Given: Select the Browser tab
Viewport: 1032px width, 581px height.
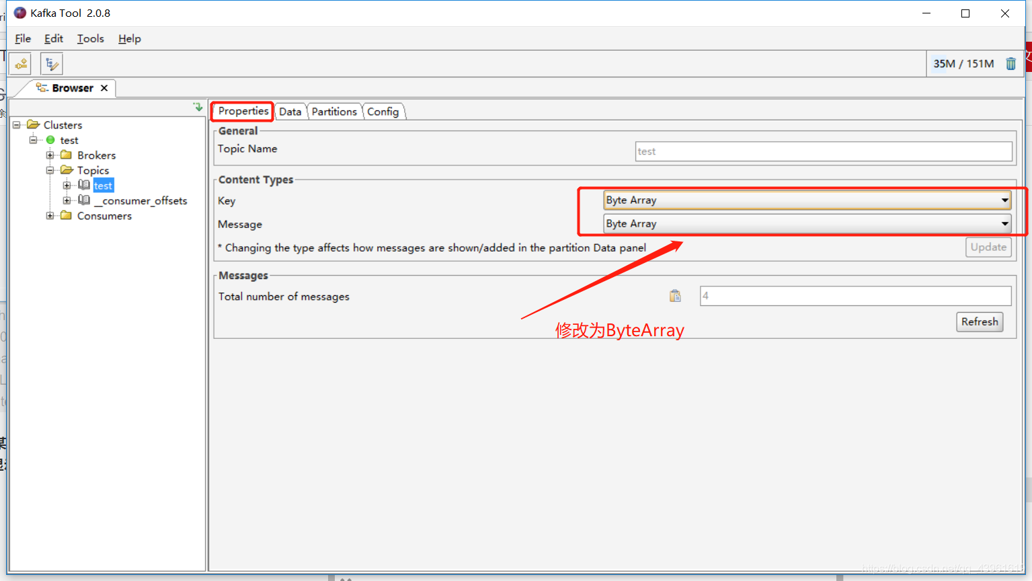Looking at the screenshot, I should [x=73, y=88].
